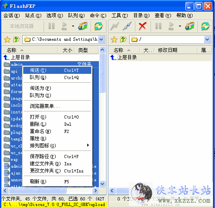Choose 保存路径(P) in context menu
The width and height of the screenshot is (215, 208).
tap(57, 156)
